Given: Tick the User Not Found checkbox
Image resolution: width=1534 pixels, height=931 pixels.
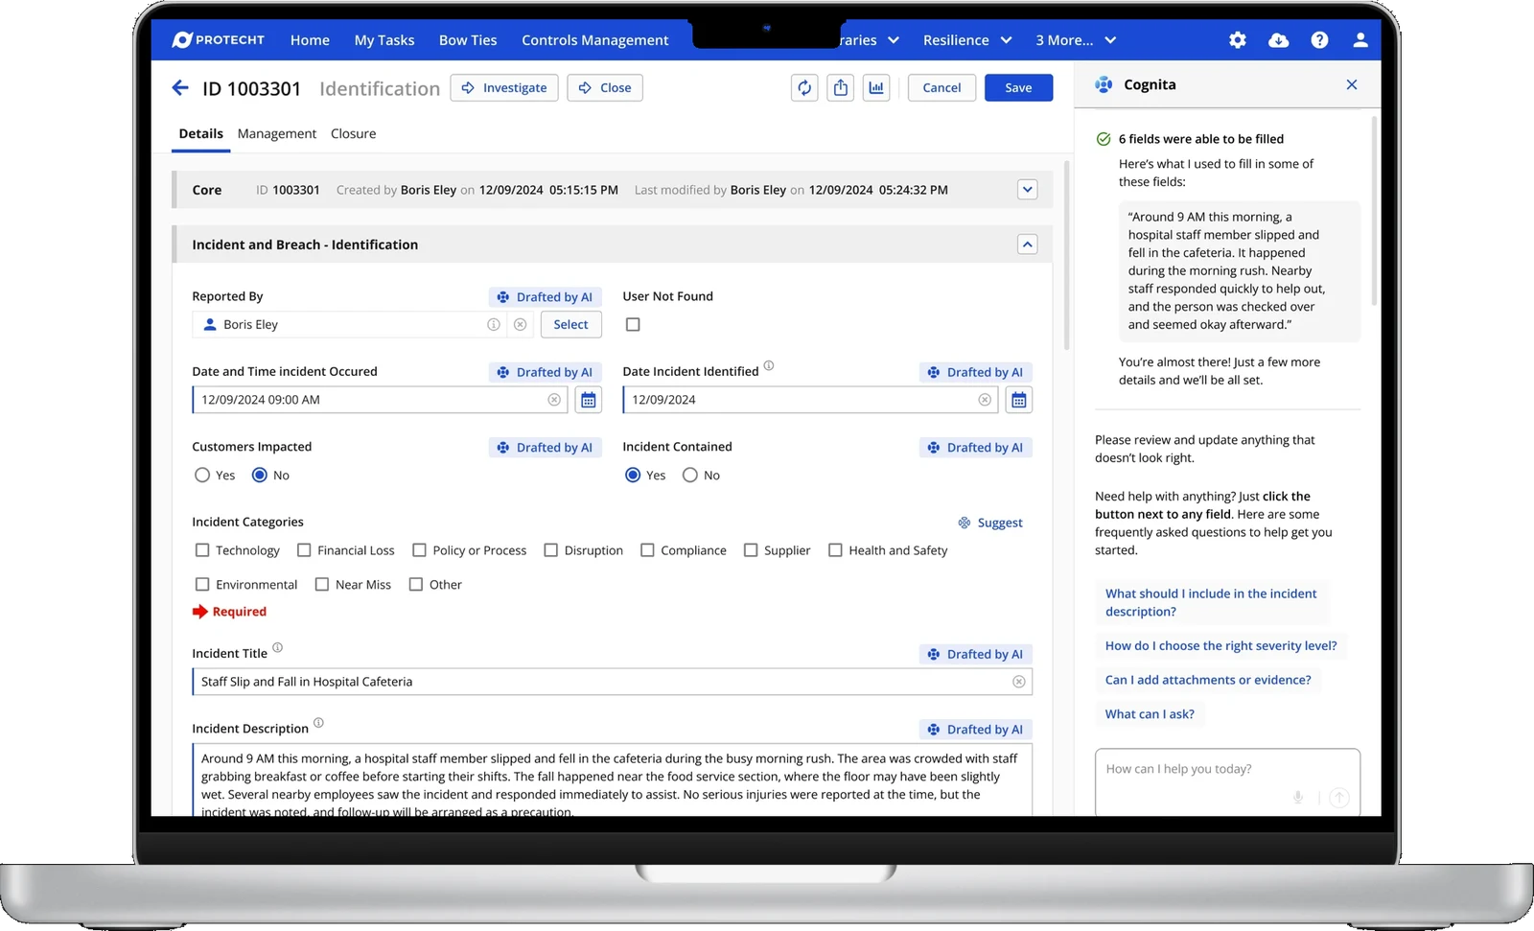Looking at the screenshot, I should [x=633, y=325].
